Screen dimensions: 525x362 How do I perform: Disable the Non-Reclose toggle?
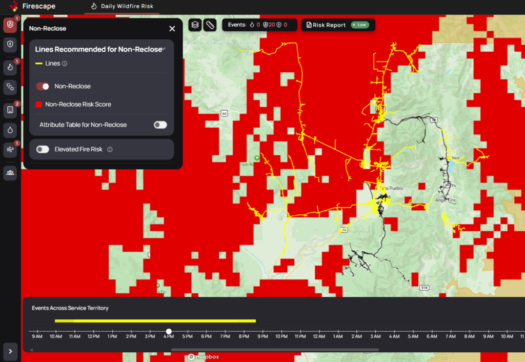[x=43, y=87]
